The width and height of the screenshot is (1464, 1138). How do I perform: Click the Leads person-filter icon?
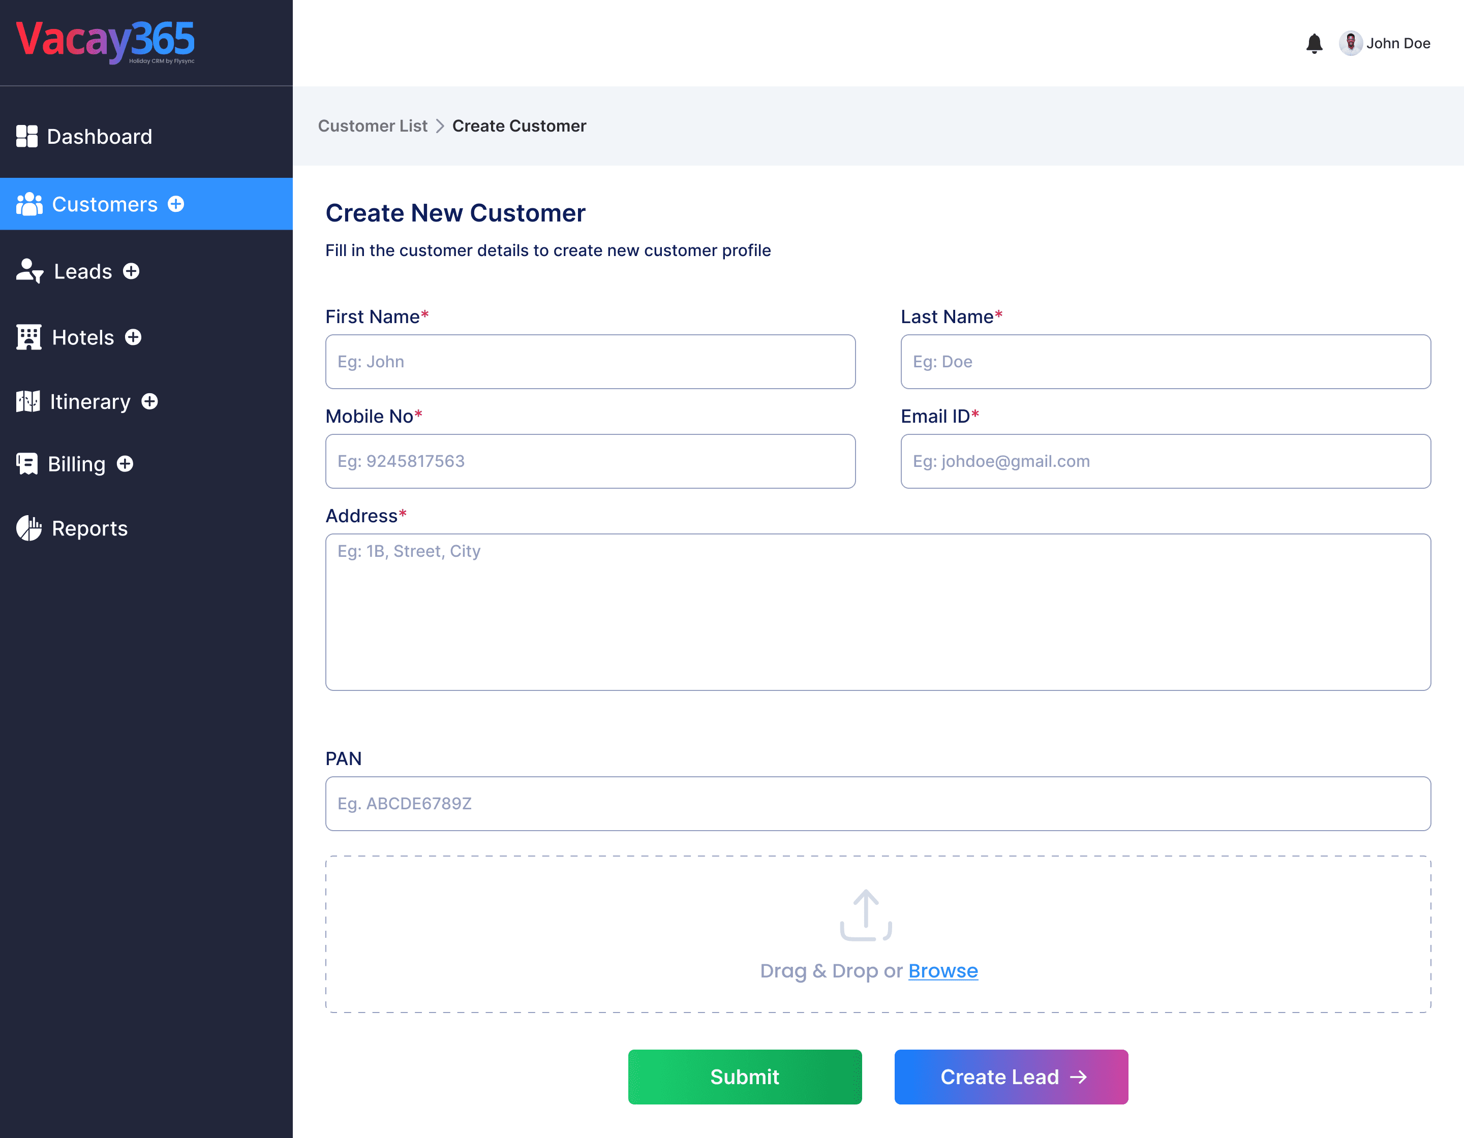coord(29,271)
